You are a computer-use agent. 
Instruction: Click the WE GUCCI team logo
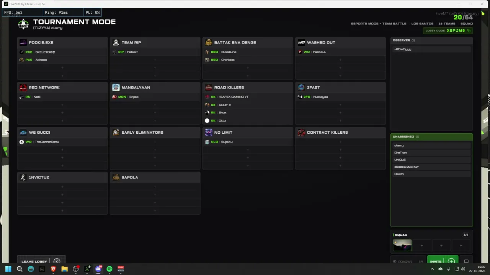coord(23,133)
